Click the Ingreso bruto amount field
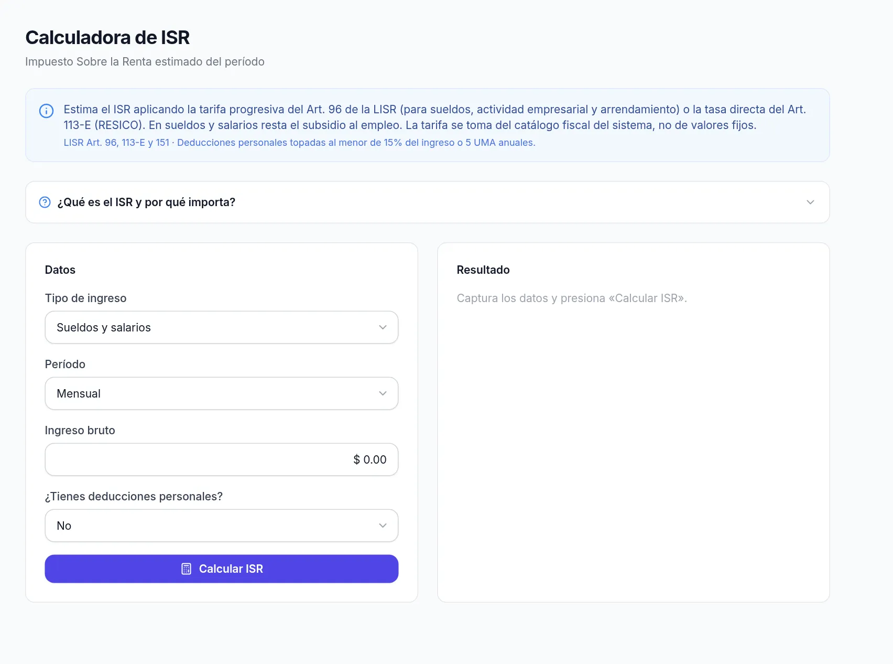Viewport: 893px width, 664px height. [222, 459]
